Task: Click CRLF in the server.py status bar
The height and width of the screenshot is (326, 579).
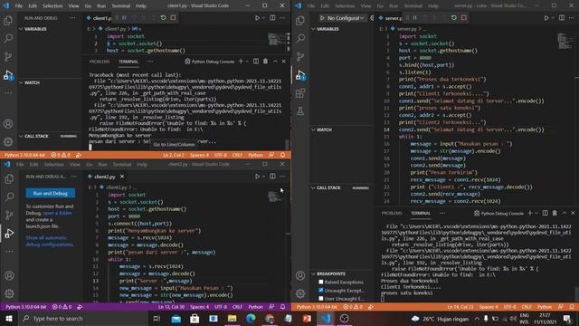Action: [526, 307]
